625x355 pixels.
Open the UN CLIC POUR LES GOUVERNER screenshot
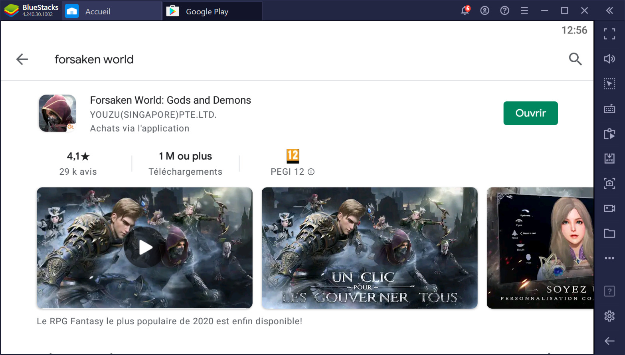[x=370, y=248]
